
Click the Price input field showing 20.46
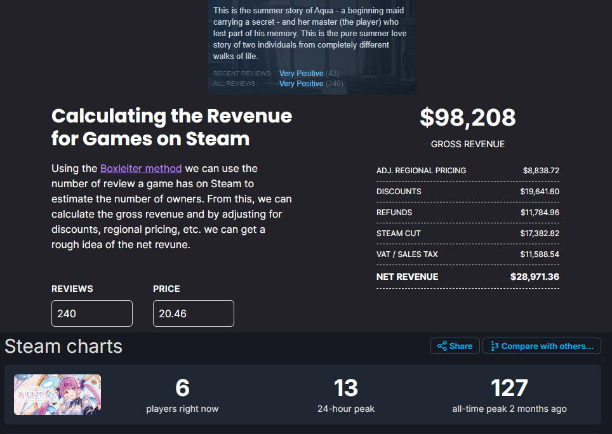click(x=194, y=313)
